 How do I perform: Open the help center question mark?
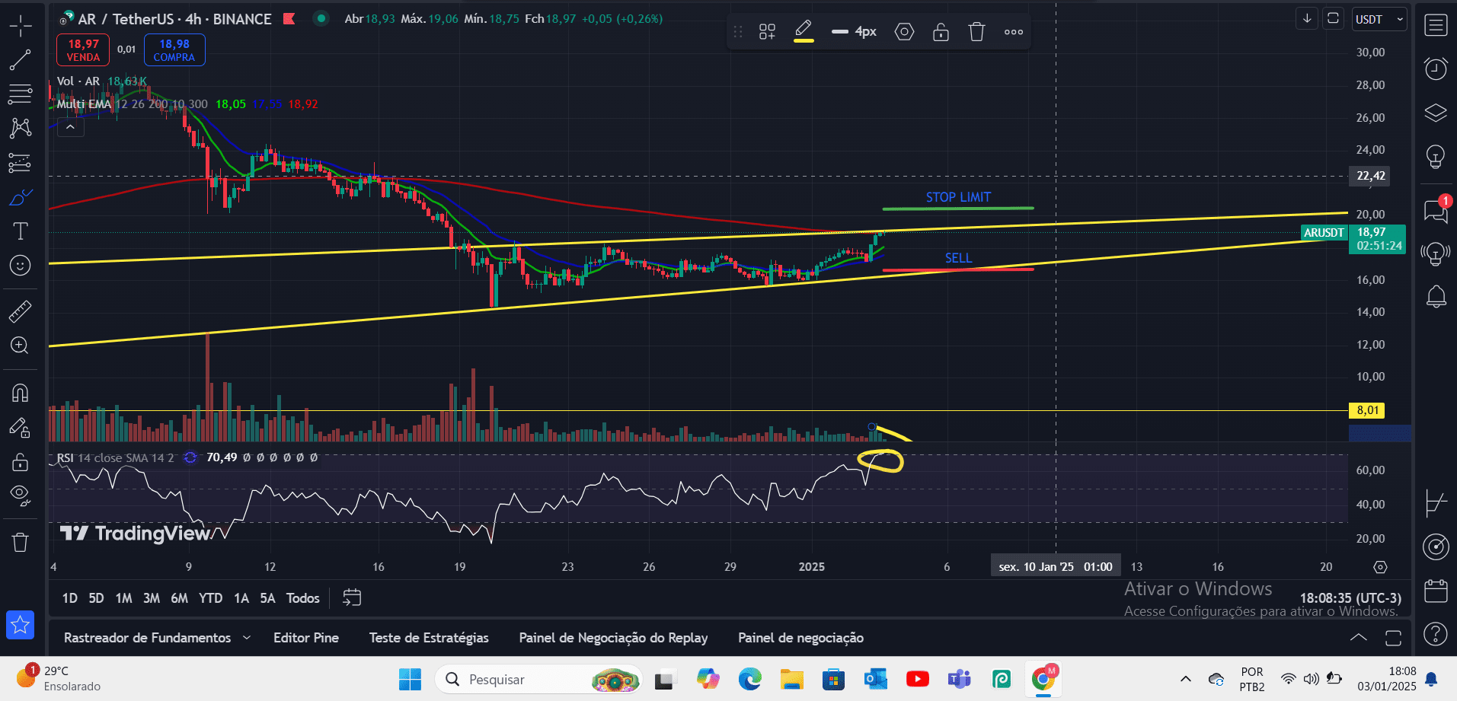(x=1436, y=633)
